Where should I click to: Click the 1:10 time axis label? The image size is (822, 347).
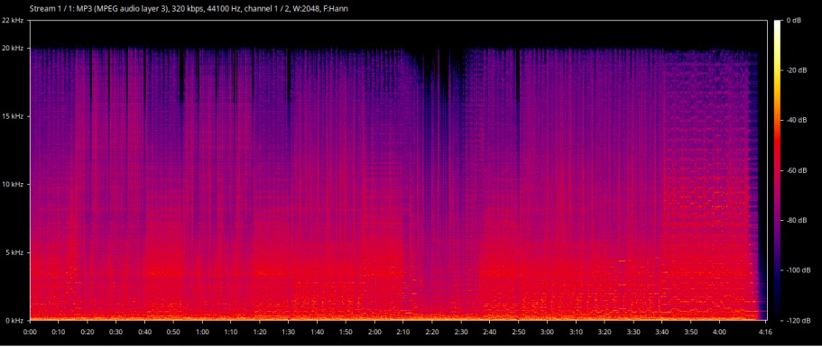231,332
